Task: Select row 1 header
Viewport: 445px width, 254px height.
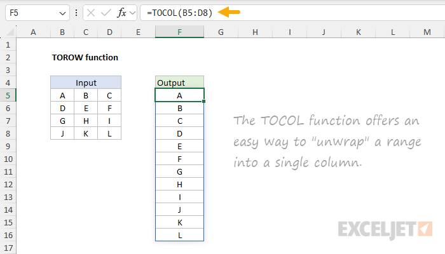Action: coord(8,44)
